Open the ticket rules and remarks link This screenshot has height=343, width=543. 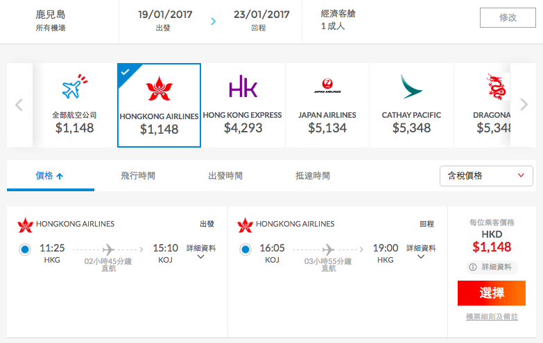492,317
